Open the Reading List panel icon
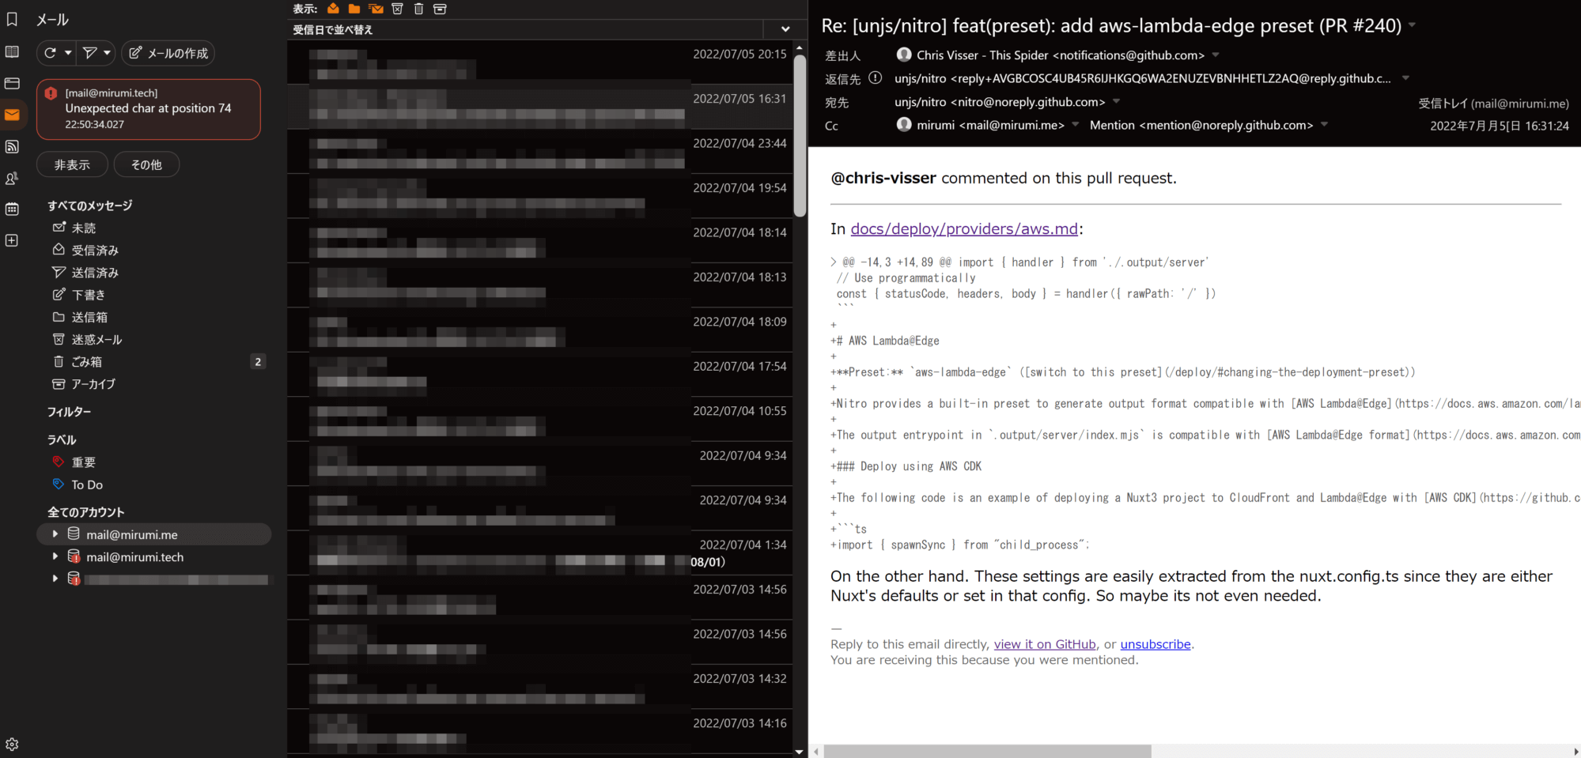 click(x=12, y=51)
